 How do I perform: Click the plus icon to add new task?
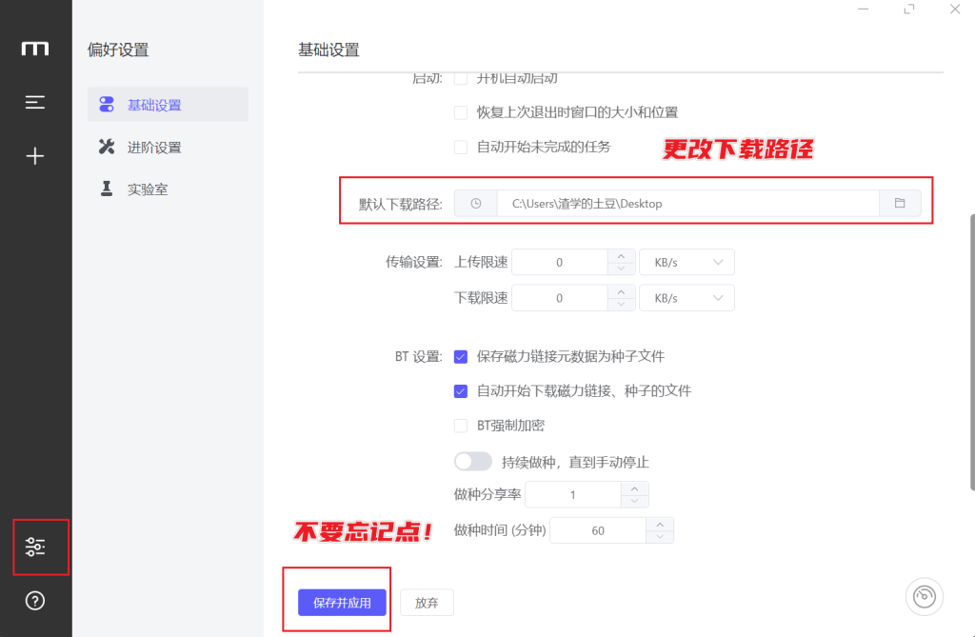coord(35,155)
